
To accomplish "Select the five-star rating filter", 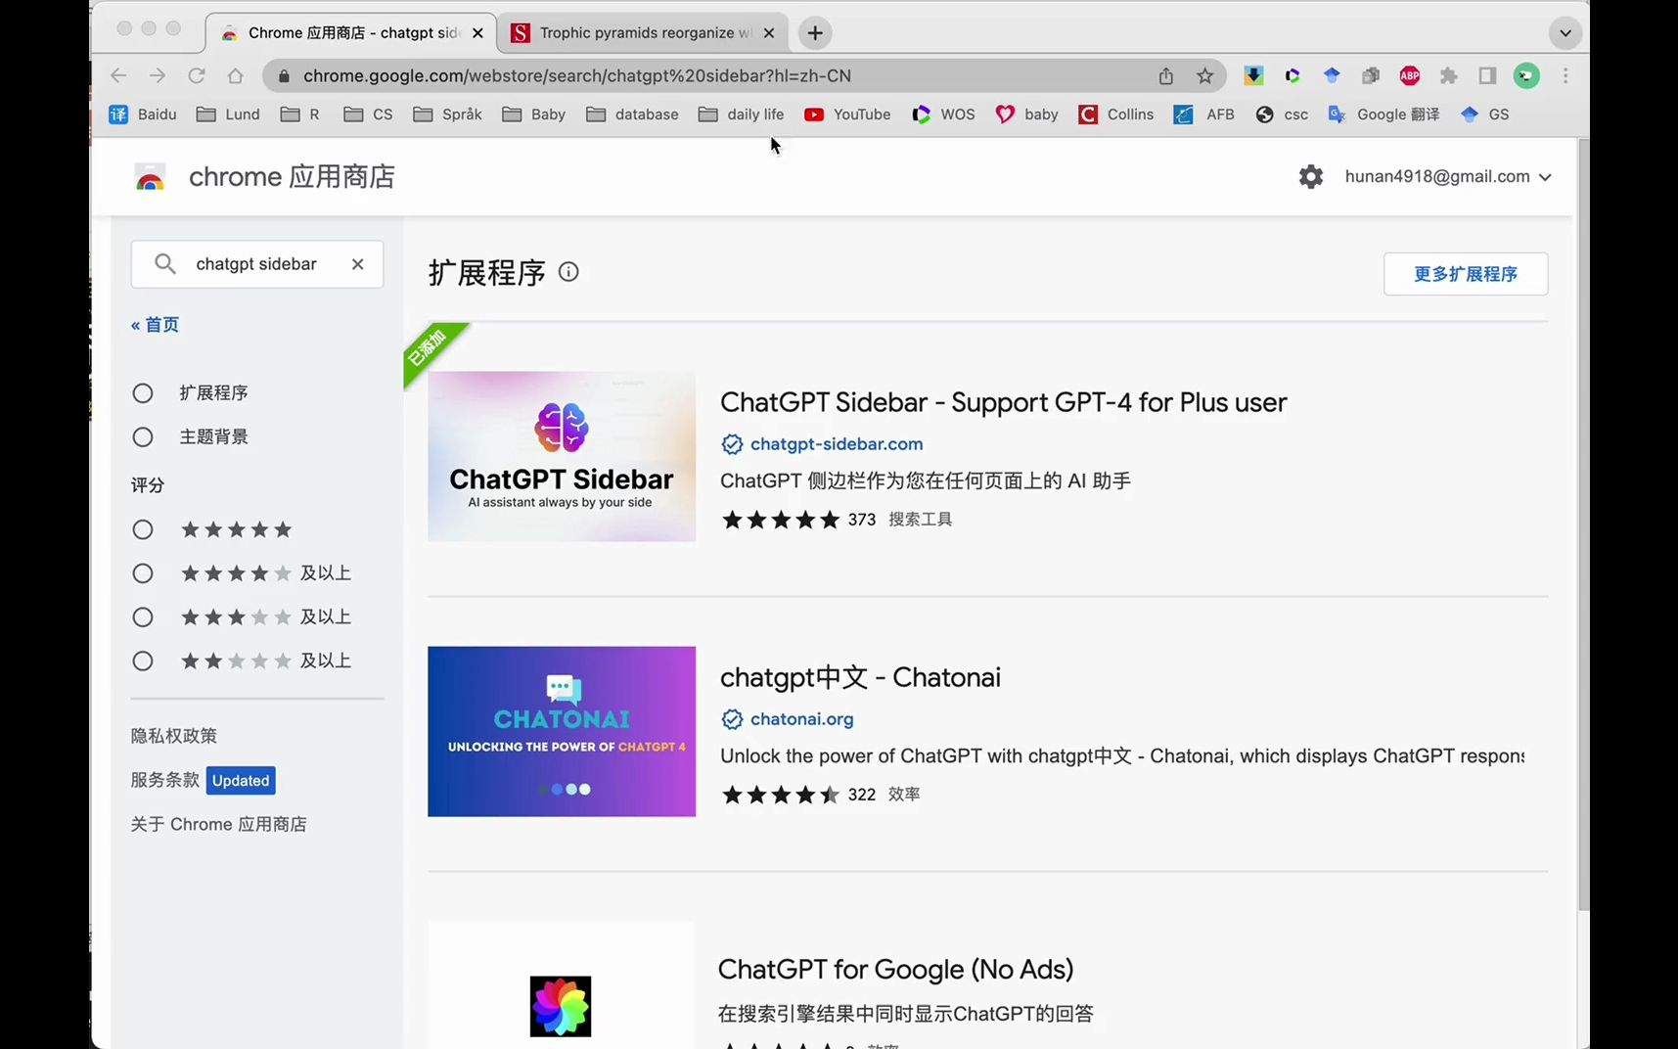I will (x=143, y=529).
